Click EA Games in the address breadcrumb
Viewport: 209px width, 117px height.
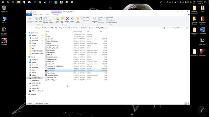(75, 28)
